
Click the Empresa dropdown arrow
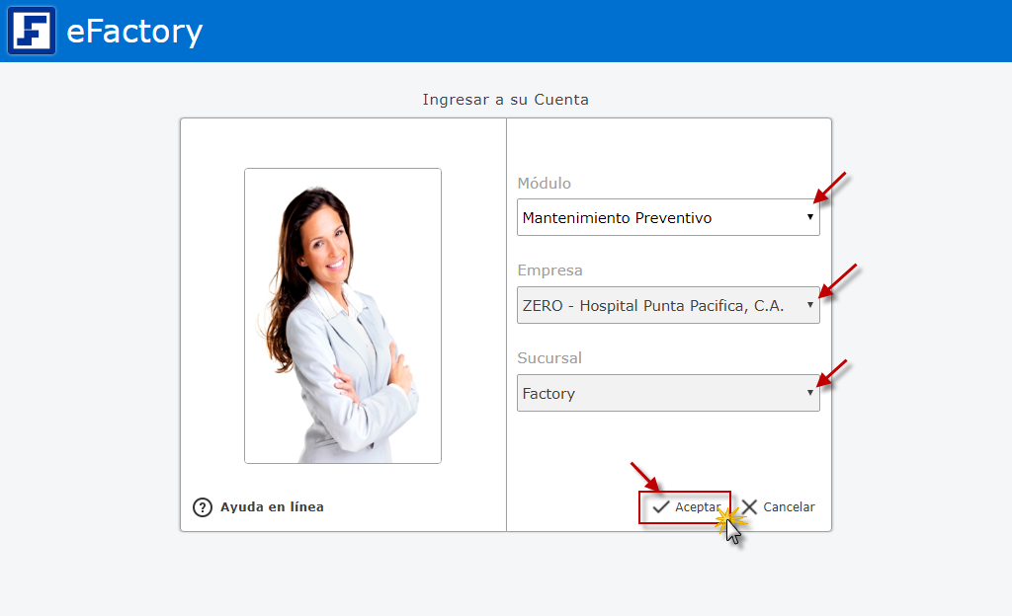810,305
